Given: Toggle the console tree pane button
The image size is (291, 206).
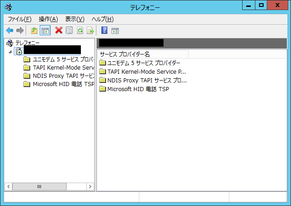Looking at the screenshot, I should [x=45, y=31].
